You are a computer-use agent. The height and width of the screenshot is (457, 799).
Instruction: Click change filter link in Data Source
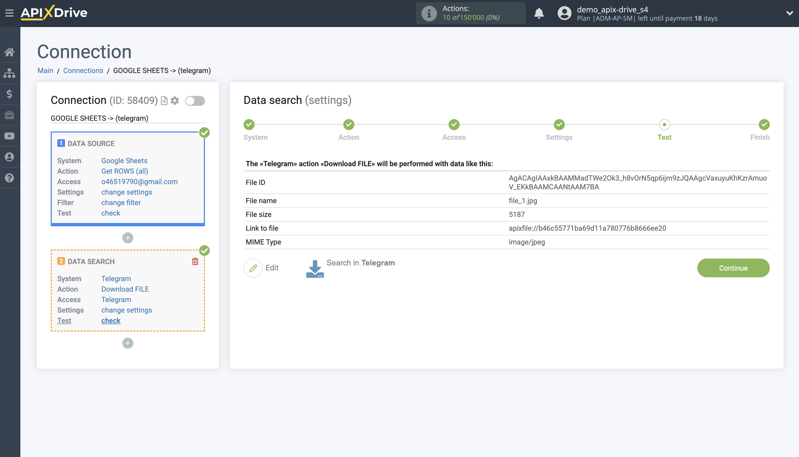tap(121, 202)
